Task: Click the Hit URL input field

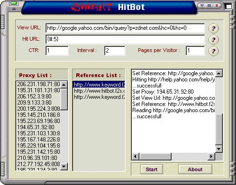Action: [x=125, y=39]
